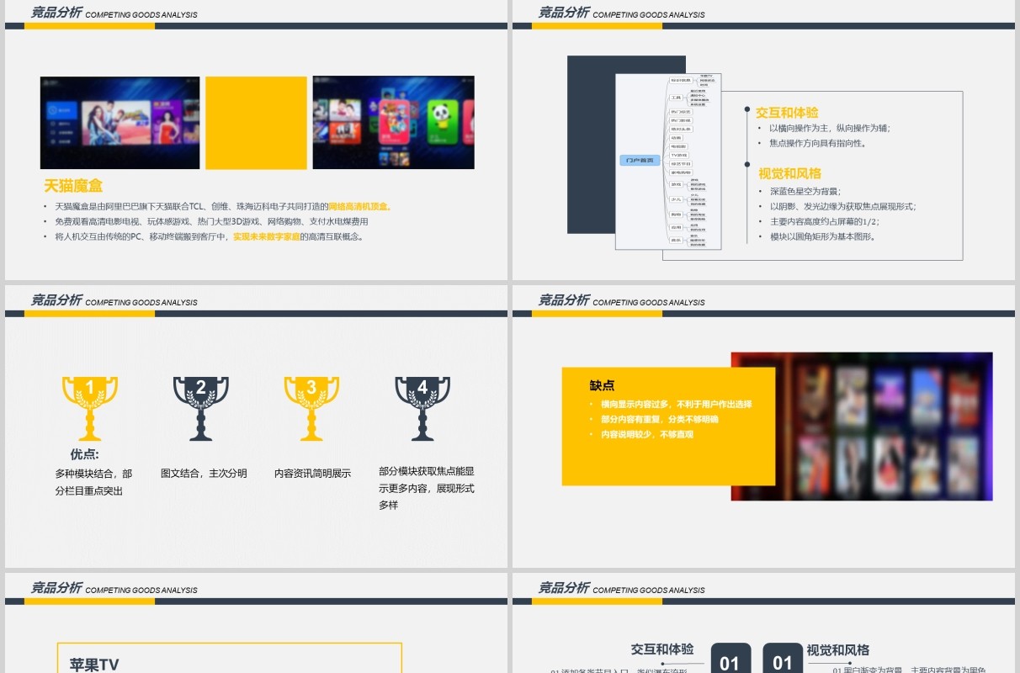
Task: Select the bullet starting 免费观看高清电影电视
Action: pyautogui.click(x=211, y=222)
